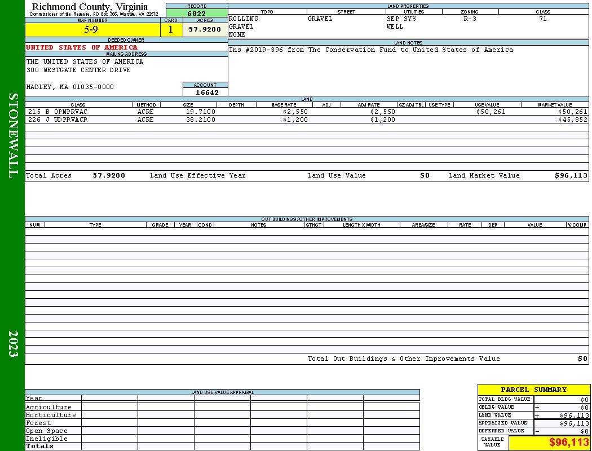This screenshot has height=451, width=592.
Task: Select the Agriculture row label
Action: [48, 407]
